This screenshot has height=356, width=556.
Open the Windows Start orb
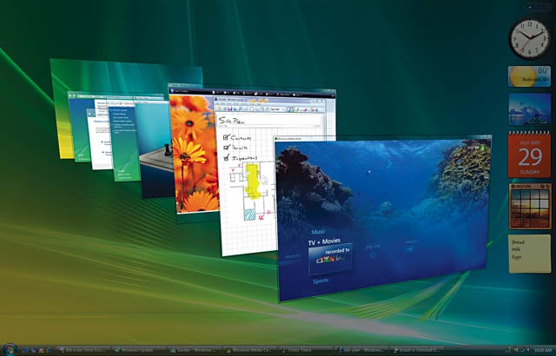click(10, 350)
